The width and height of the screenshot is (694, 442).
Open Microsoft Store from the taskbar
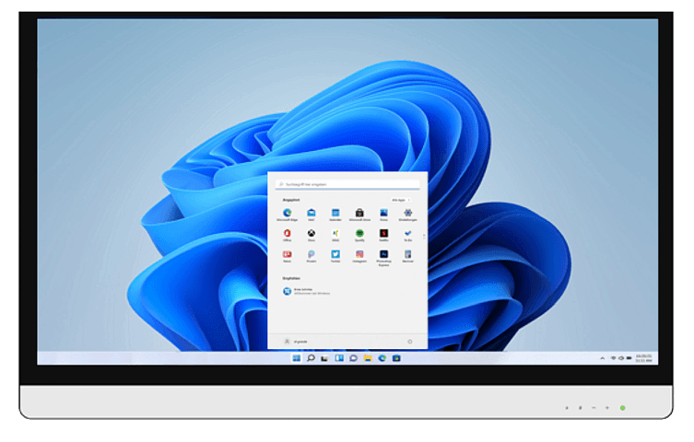coord(396,358)
